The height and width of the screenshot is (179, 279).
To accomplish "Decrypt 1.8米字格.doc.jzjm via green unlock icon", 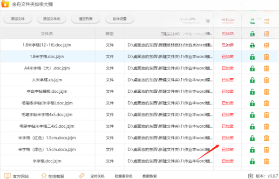I will point(252,57).
